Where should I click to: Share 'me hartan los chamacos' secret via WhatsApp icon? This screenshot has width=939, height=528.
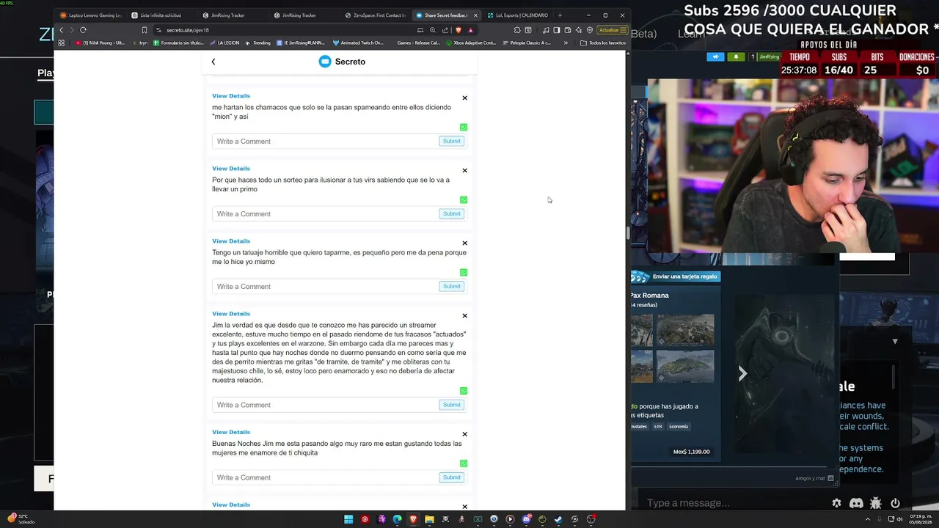(464, 127)
